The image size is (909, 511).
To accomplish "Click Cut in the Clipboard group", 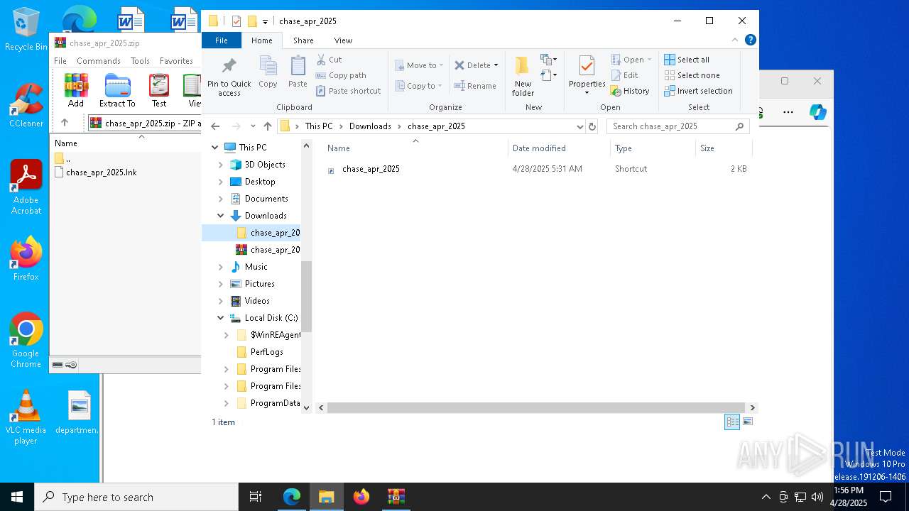I will (x=330, y=60).
